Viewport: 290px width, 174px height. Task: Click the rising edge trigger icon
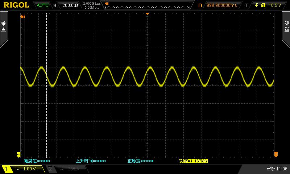click(257, 5)
